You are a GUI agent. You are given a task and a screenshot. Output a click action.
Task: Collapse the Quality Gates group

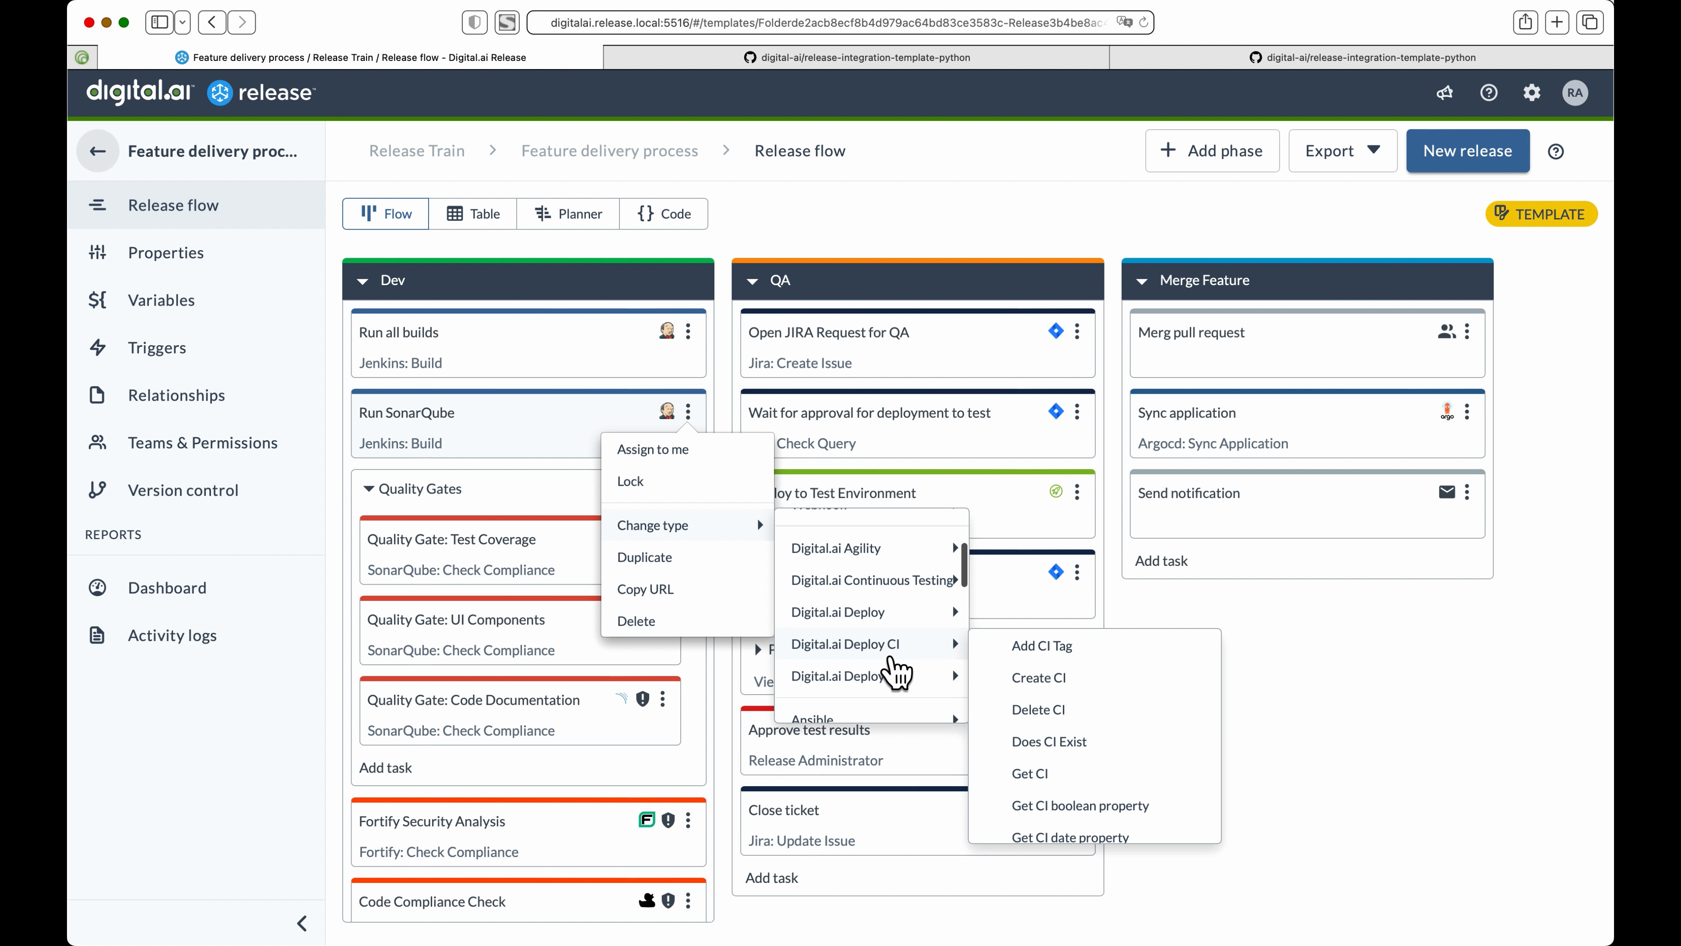pyautogui.click(x=369, y=489)
